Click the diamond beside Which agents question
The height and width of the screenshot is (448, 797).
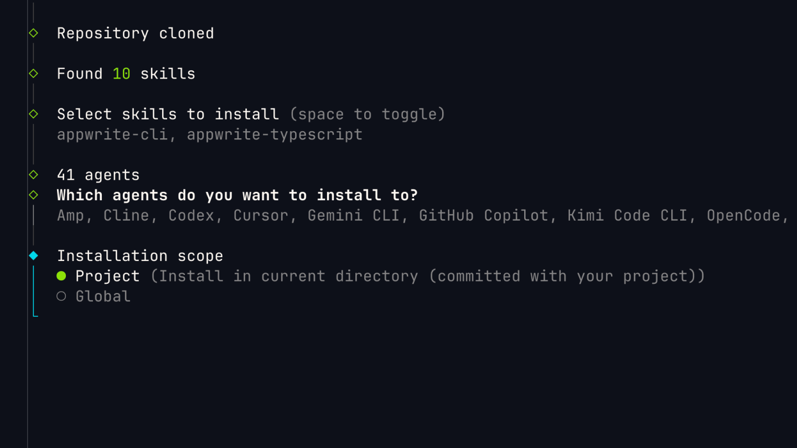(x=32, y=195)
